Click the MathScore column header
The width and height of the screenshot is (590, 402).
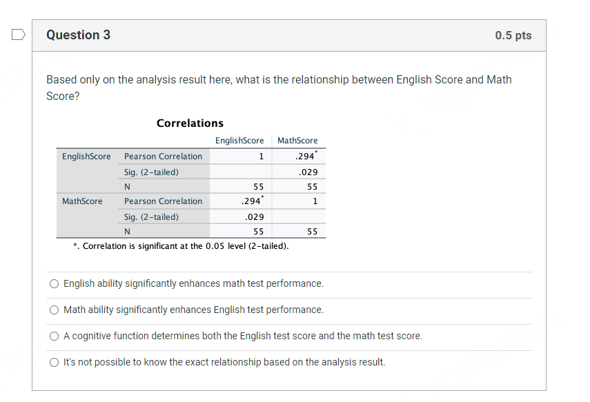pos(297,140)
